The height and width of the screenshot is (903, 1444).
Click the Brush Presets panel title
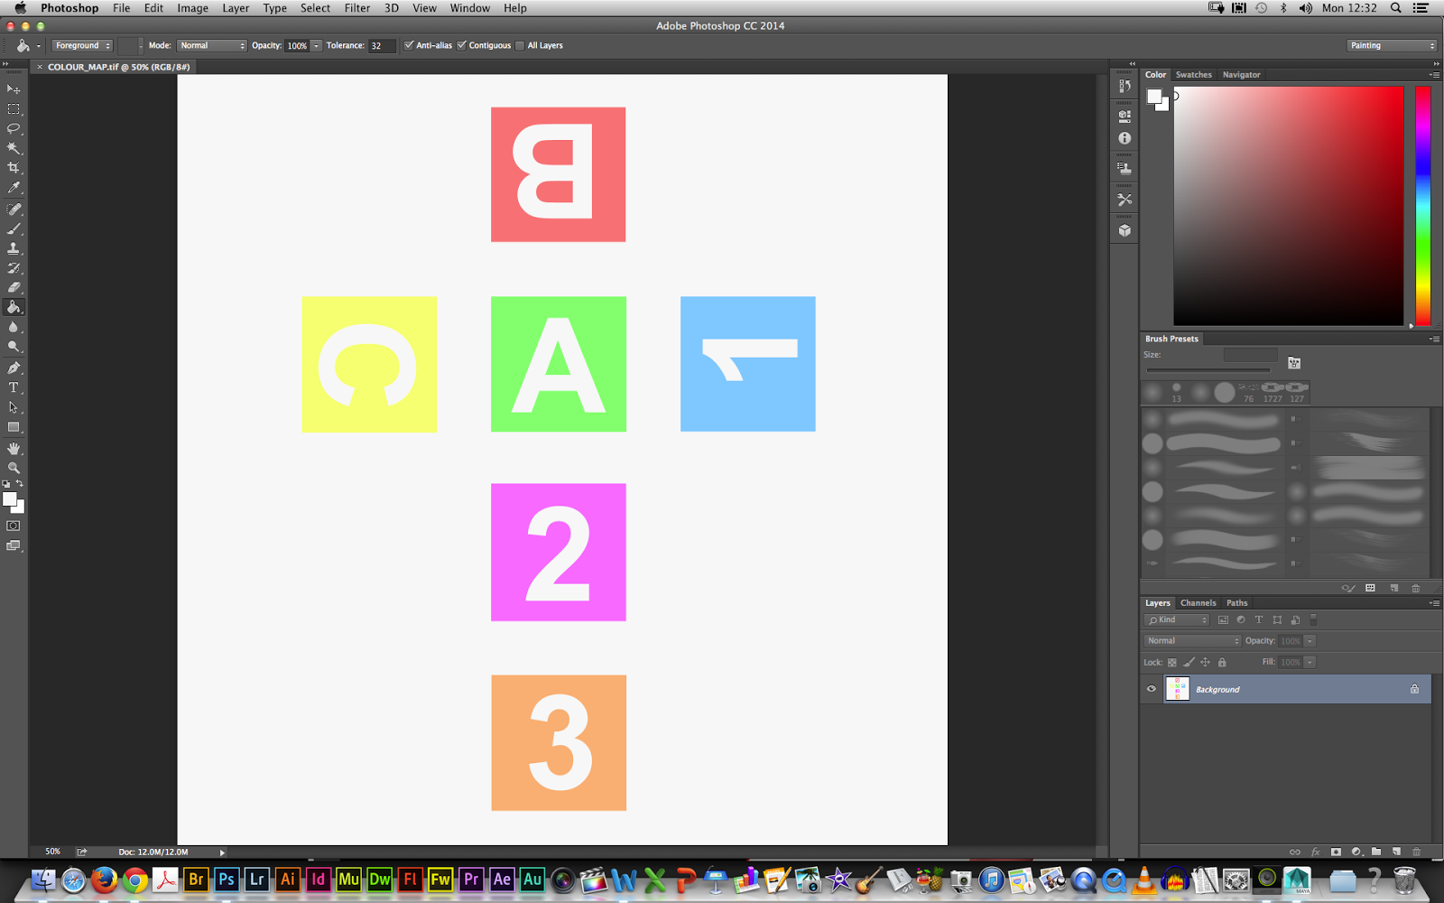click(x=1171, y=339)
